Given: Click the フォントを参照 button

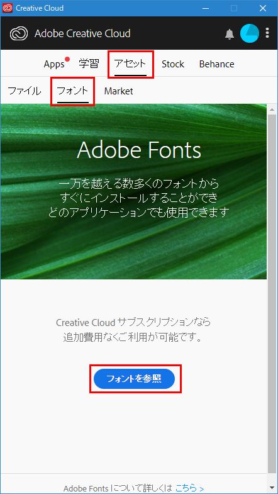Looking at the screenshot, I should click(134, 379).
